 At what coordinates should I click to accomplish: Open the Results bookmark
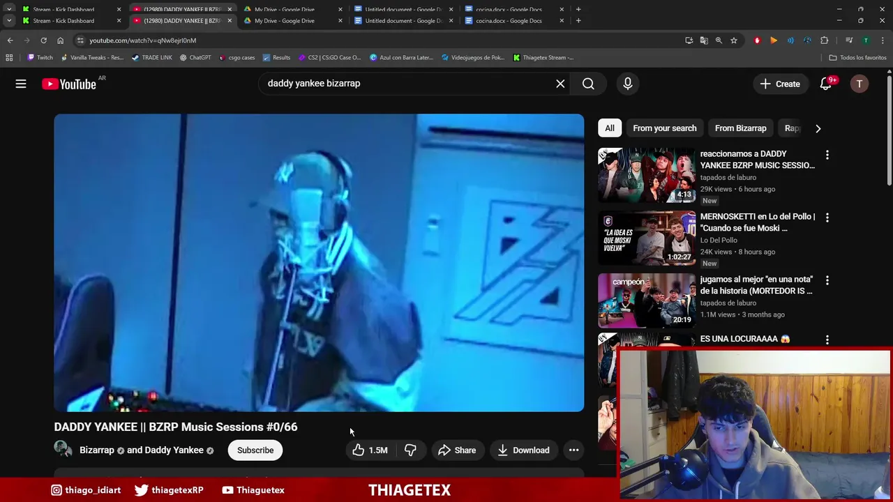(x=277, y=58)
